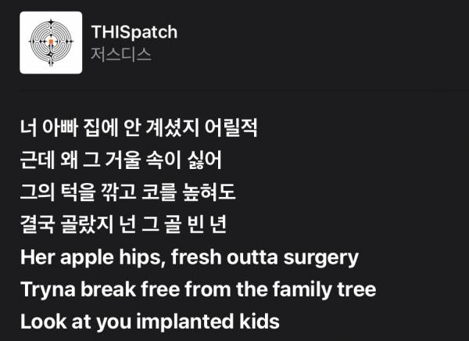Jump to "Her apple hips, fresh outta surgery"
Screen dimensions: 469x341
point(189,257)
